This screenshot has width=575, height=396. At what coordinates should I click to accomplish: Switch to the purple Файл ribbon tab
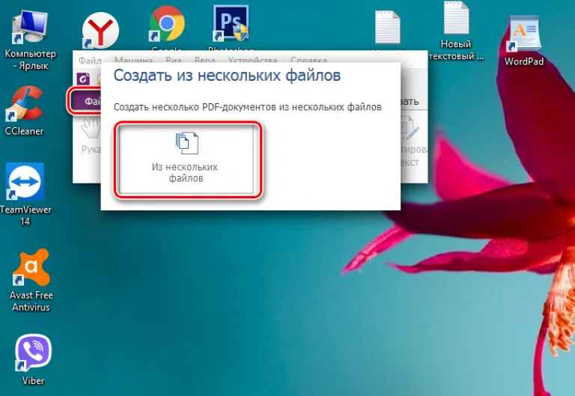click(x=85, y=101)
